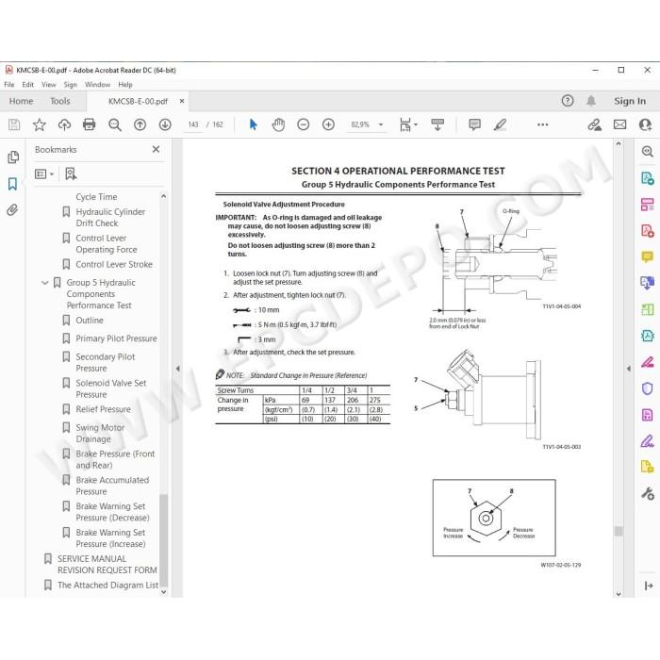660x660 pixels.
Task: Click the Save file icon
Action: (14, 124)
